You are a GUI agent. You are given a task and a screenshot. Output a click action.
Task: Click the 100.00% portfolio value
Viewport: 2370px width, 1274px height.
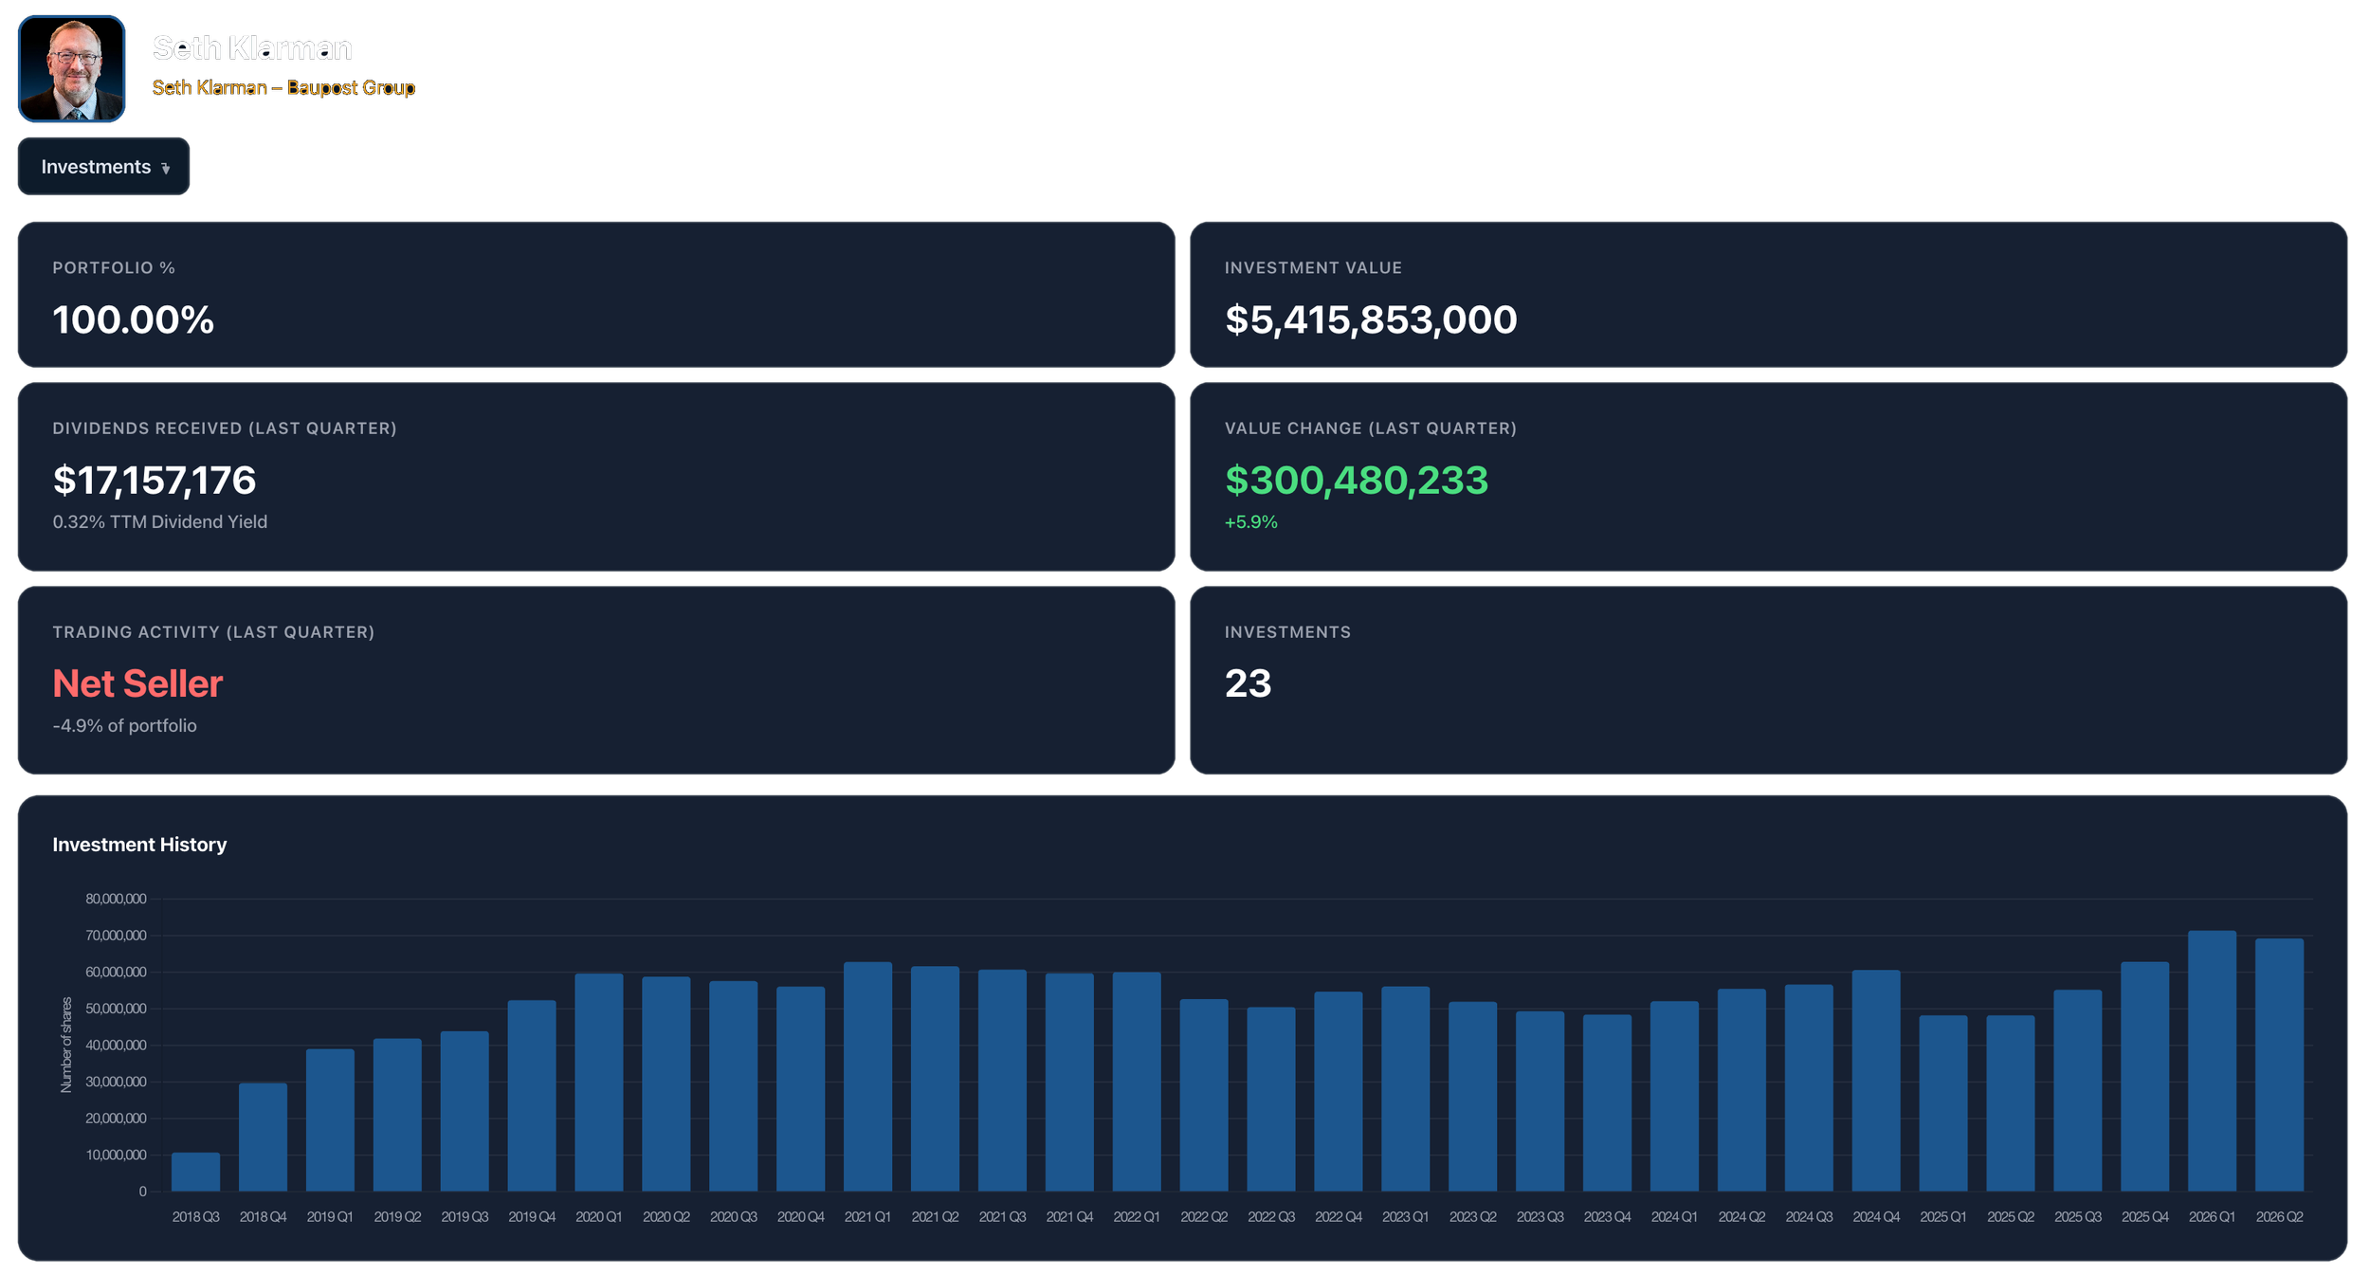(x=134, y=319)
